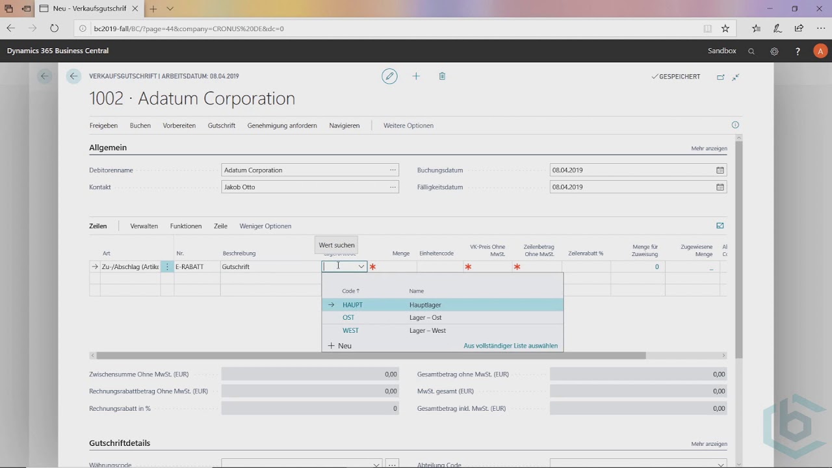Open a new browser tab
The height and width of the screenshot is (468, 832).
pos(153,8)
